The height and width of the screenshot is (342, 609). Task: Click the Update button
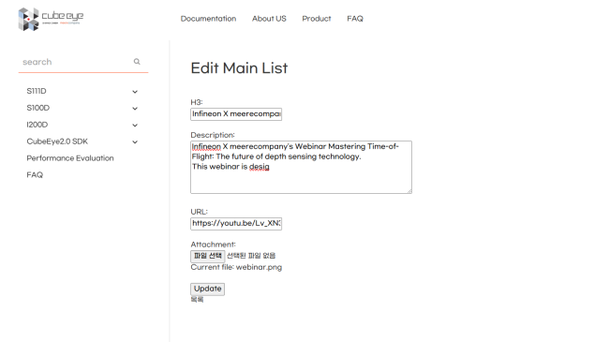pos(207,289)
